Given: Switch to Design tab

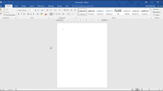Looking at the screenshot, I should coord(24,6).
